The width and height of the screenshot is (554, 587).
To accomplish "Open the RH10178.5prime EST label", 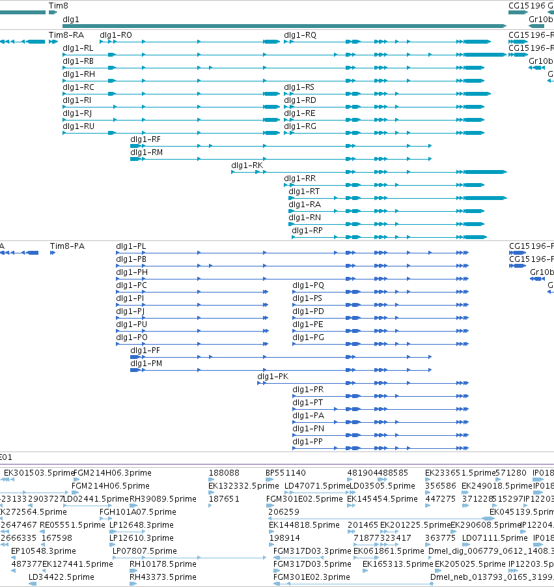I will pos(163,564).
